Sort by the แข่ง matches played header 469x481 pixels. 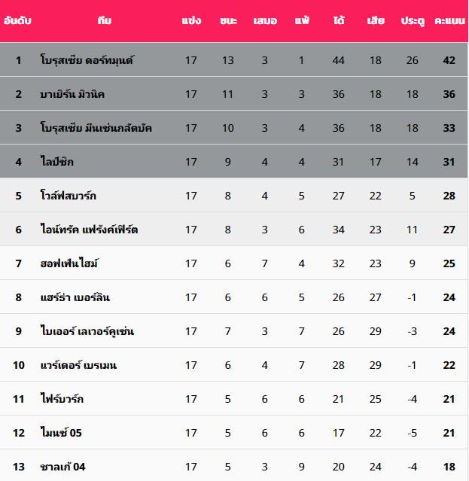click(191, 21)
